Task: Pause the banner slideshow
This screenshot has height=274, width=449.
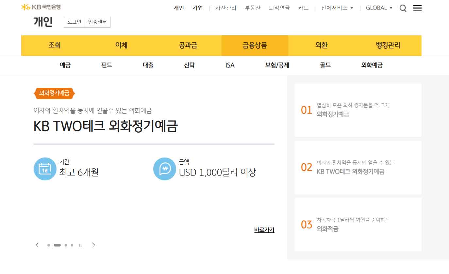Action: coord(80,245)
